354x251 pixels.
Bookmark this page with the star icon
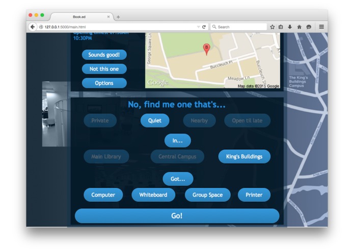click(x=273, y=27)
